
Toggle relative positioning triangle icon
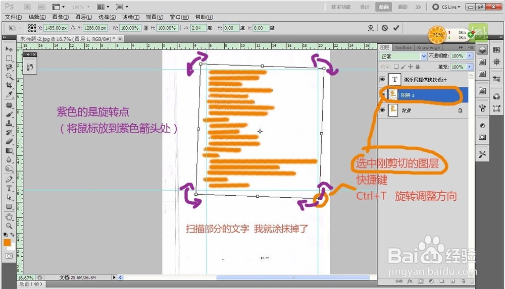[x=73, y=28]
